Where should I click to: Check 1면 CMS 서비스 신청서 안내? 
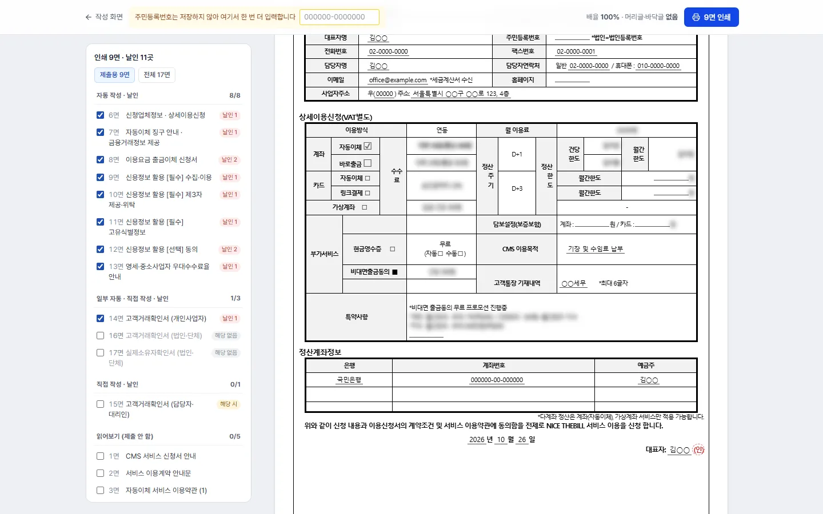(100, 456)
